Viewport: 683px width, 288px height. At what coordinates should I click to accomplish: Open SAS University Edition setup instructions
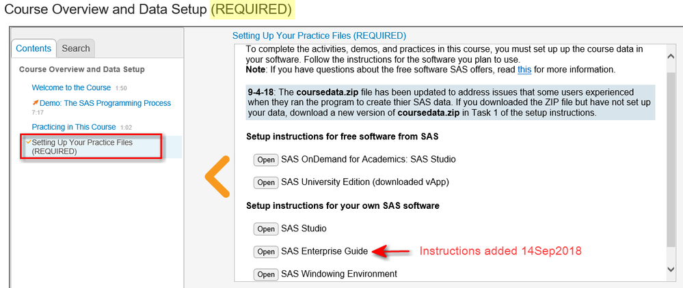click(x=265, y=182)
